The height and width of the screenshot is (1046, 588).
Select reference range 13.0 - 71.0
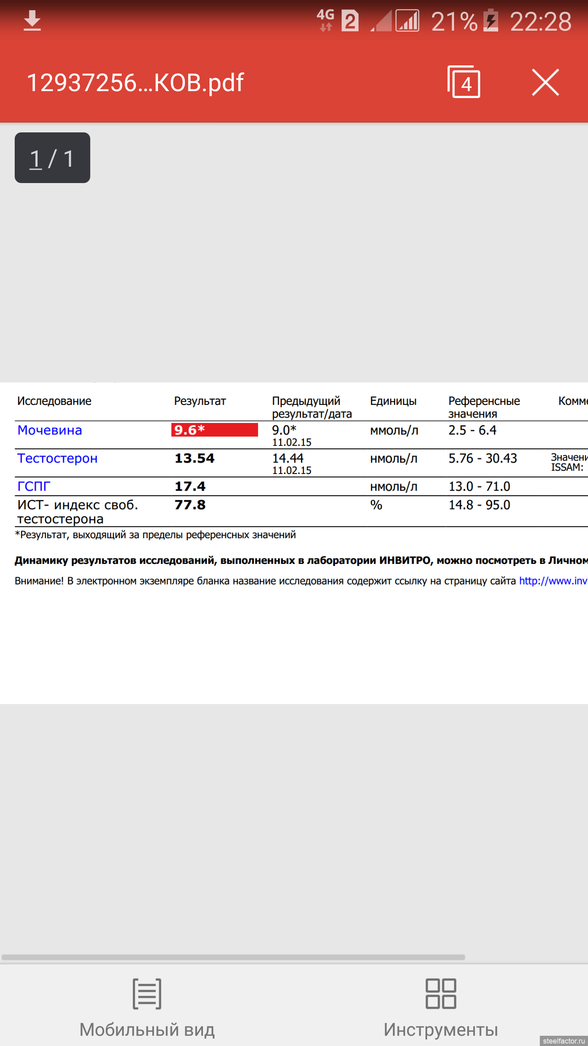479,486
